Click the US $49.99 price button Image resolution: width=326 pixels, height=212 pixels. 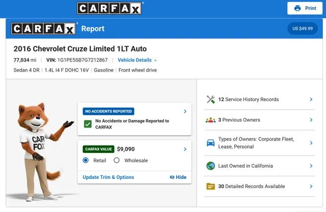coord(303,28)
